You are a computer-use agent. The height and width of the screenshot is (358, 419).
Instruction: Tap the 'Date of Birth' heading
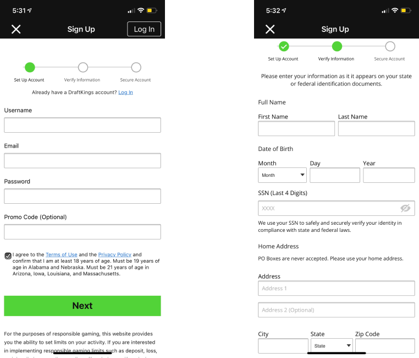pyautogui.click(x=275, y=149)
